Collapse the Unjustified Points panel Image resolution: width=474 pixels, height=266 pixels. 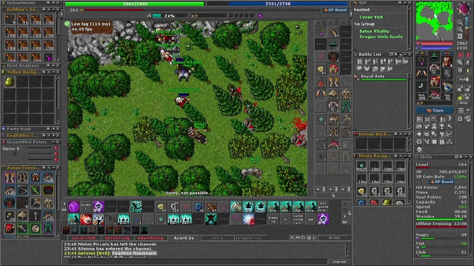(53, 142)
